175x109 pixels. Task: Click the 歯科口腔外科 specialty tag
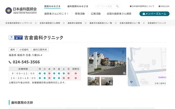coord(40,50)
